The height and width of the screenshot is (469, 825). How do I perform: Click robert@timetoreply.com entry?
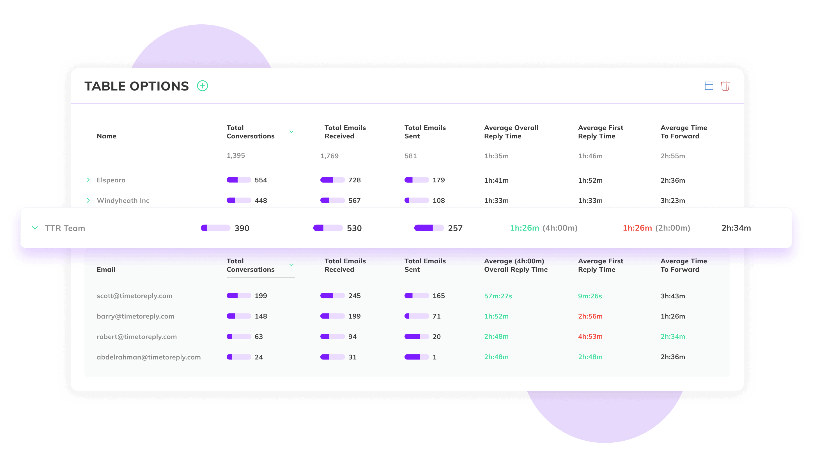[137, 336]
